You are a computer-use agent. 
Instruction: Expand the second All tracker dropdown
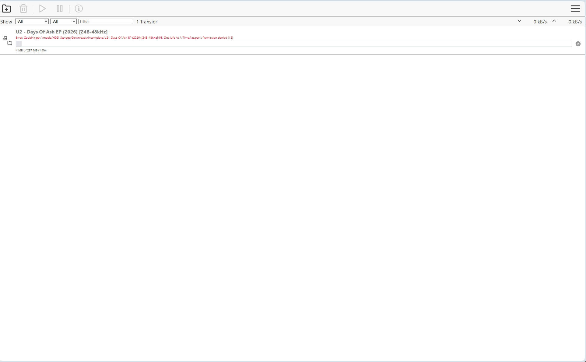pyautogui.click(x=63, y=21)
